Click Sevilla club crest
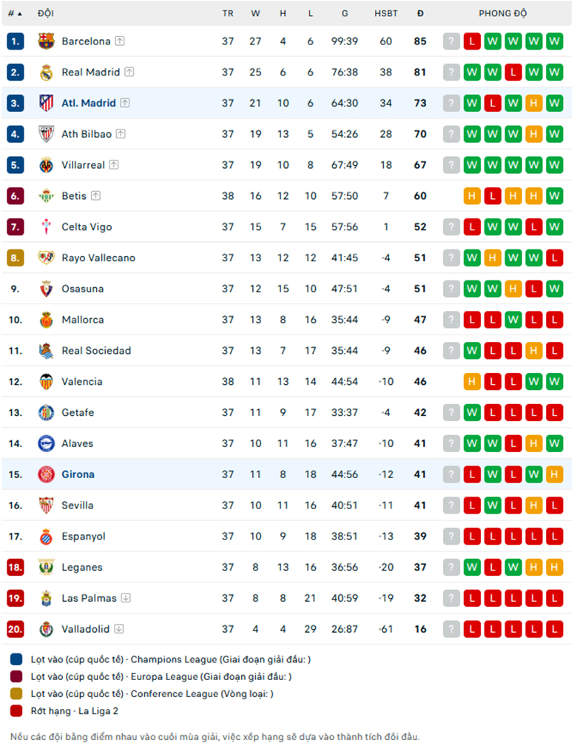Image resolution: width=577 pixels, height=746 pixels. (x=46, y=505)
